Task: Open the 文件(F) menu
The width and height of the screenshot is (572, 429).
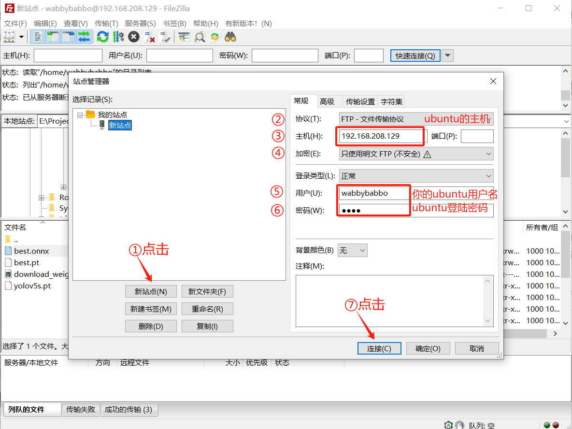Action: click(x=15, y=23)
